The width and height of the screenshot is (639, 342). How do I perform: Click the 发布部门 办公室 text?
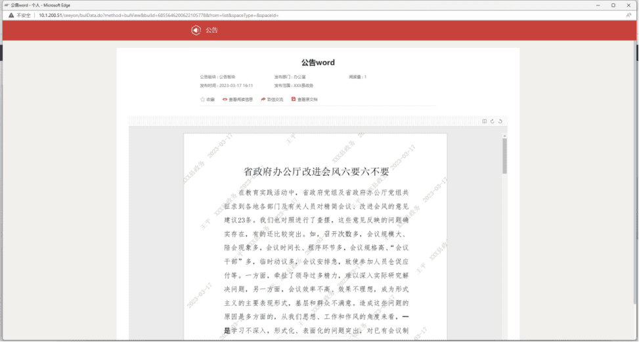[x=290, y=77]
